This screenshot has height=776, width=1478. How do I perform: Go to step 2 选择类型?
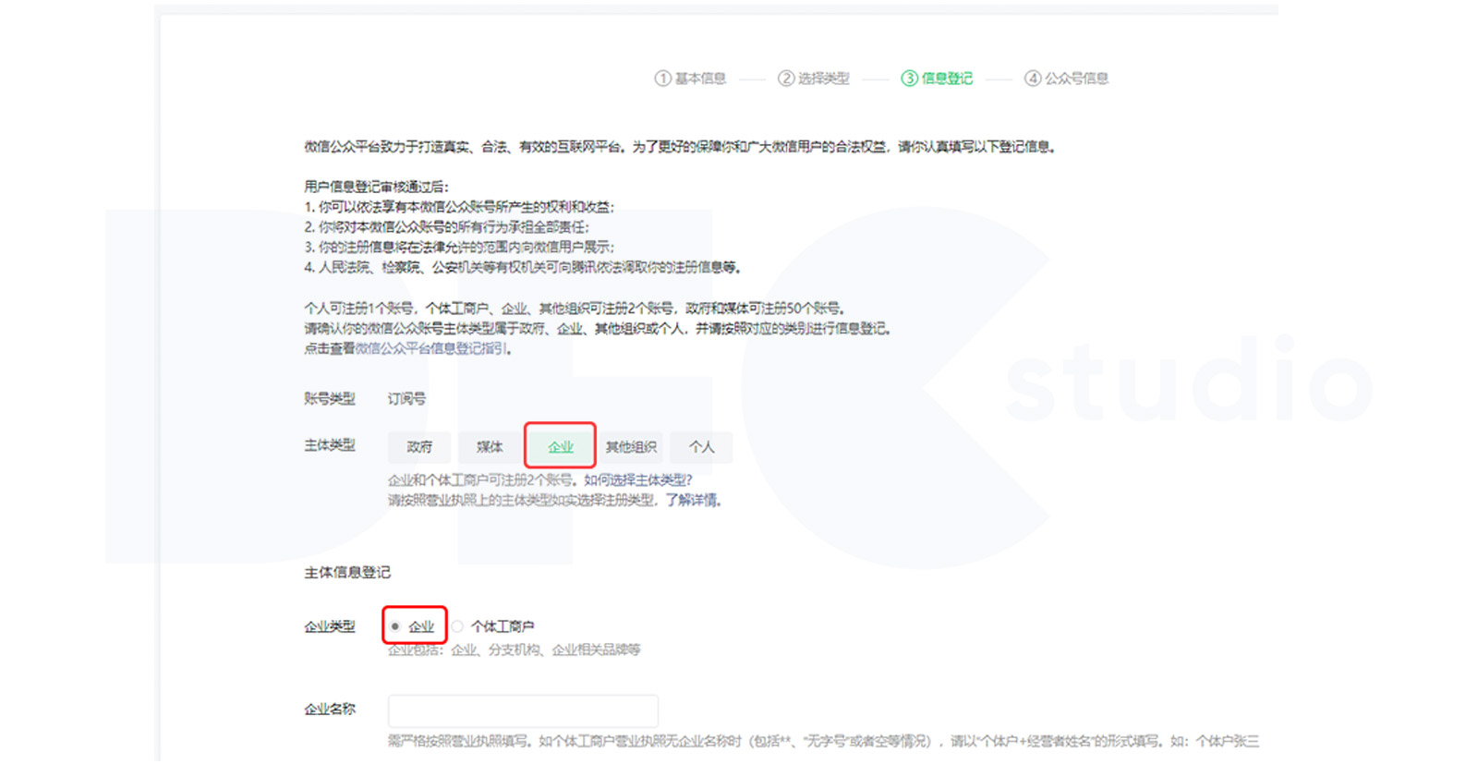point(813,79)
